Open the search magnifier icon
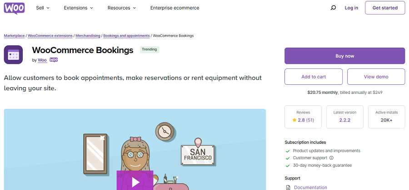Image resolution: width=409 pixels, height=190 pixels. (x=333, y=8)
